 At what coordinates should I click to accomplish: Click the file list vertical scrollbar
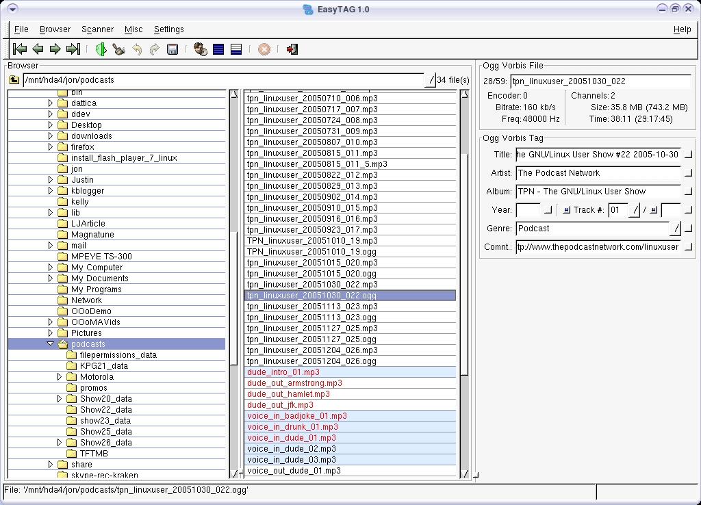(x=464, y=260)
